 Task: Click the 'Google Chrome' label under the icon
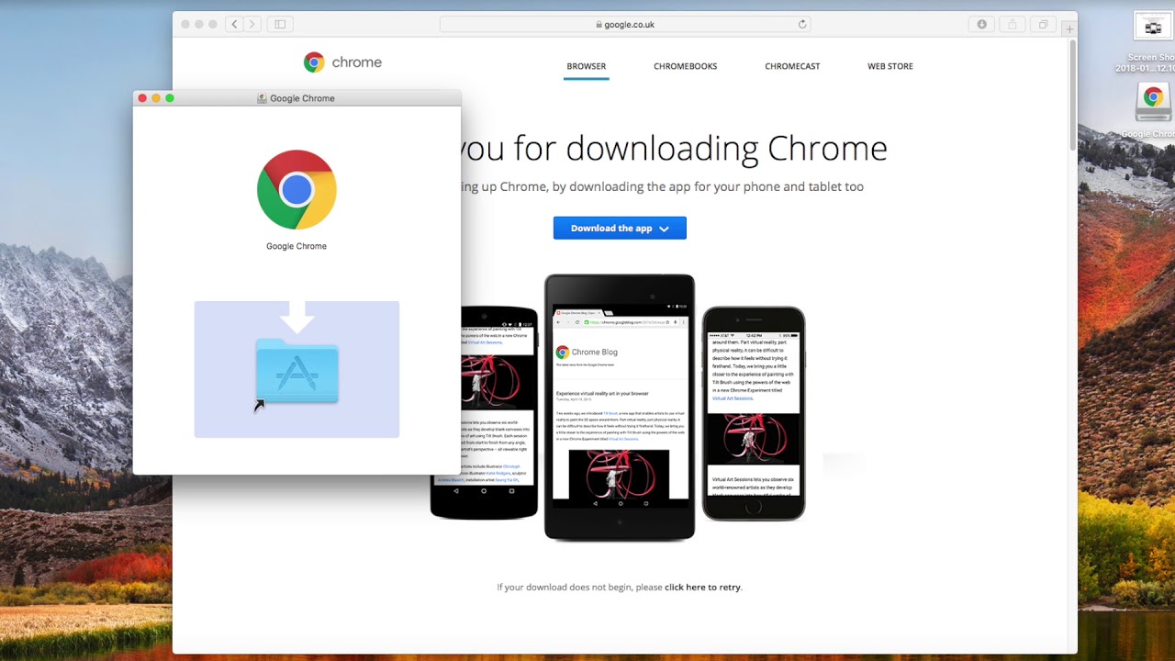[x=297, y=246]
